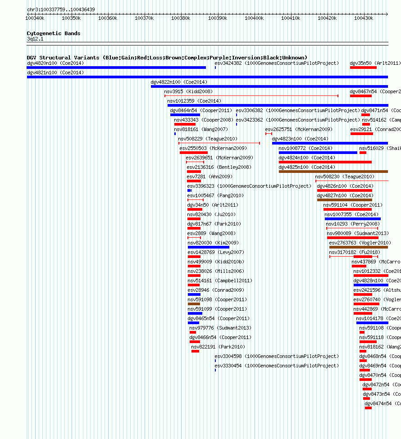Click esv3306382 1000Genomes variant label
401x439 pixels.
[298, 111]
